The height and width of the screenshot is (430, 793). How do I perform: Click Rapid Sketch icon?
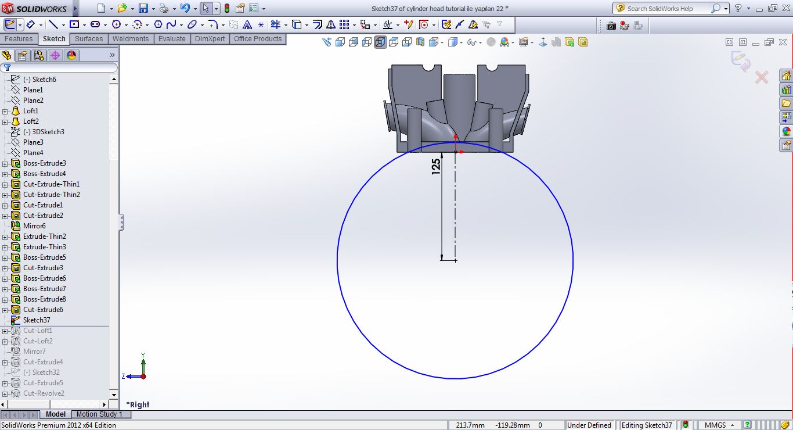tap(446, 25)
